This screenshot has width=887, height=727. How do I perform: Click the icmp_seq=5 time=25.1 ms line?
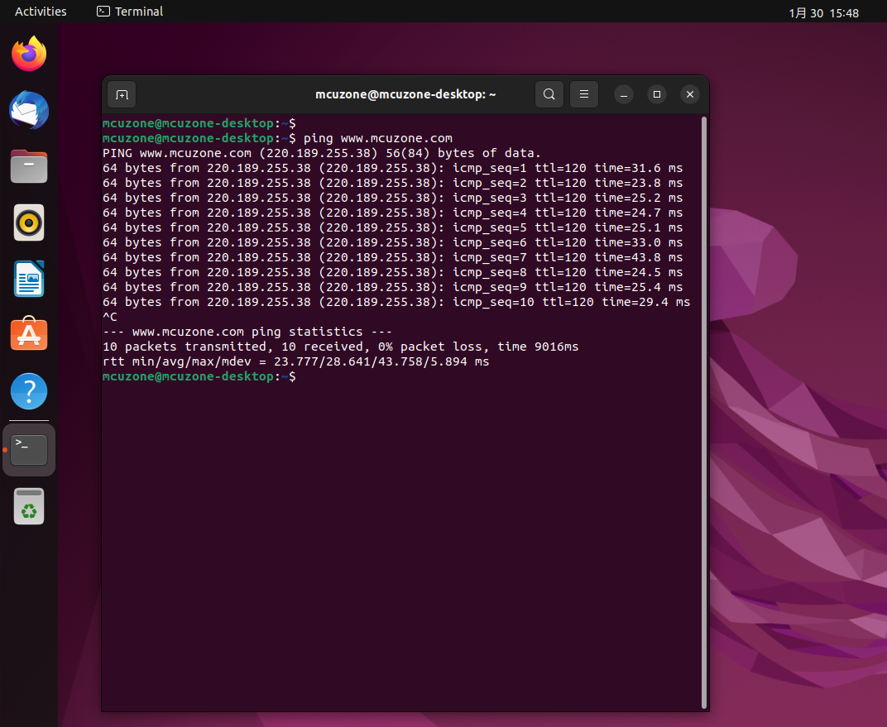392,227
